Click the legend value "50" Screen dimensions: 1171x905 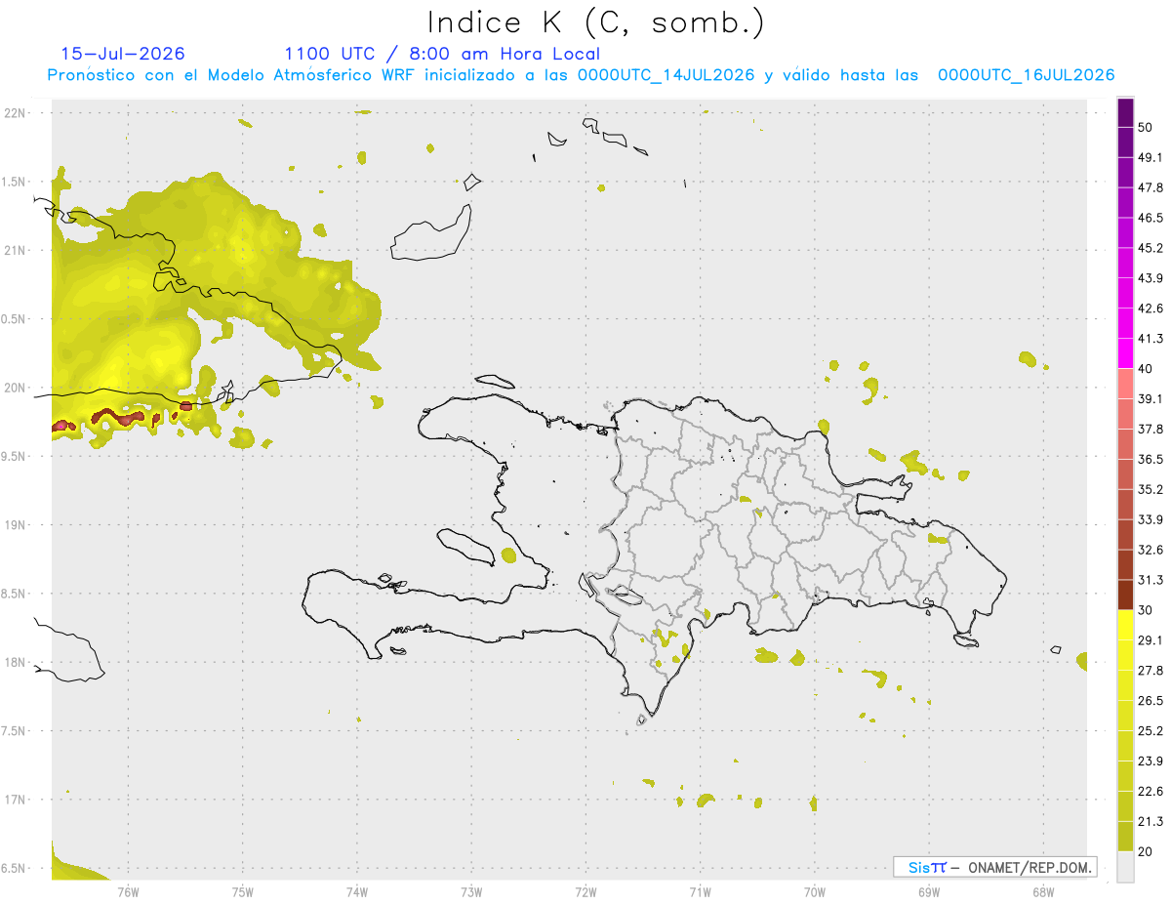click(1146, 127)
